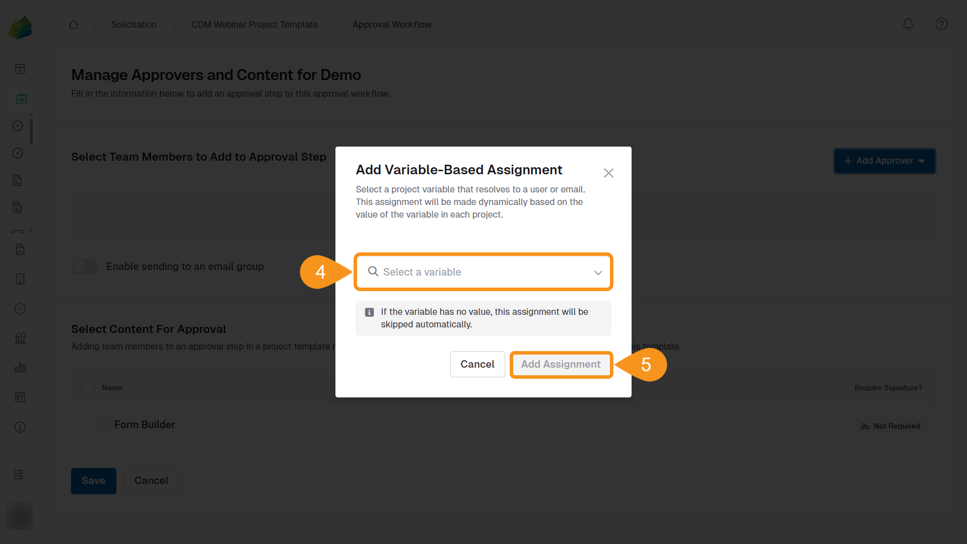967x544 pixels.
Task: Close the Add Variable-Based Assignment dialog
Action: [608, 173]
